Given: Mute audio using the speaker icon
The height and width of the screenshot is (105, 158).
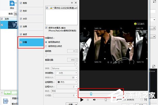Looking at the screenshot, I should [94, 100].
